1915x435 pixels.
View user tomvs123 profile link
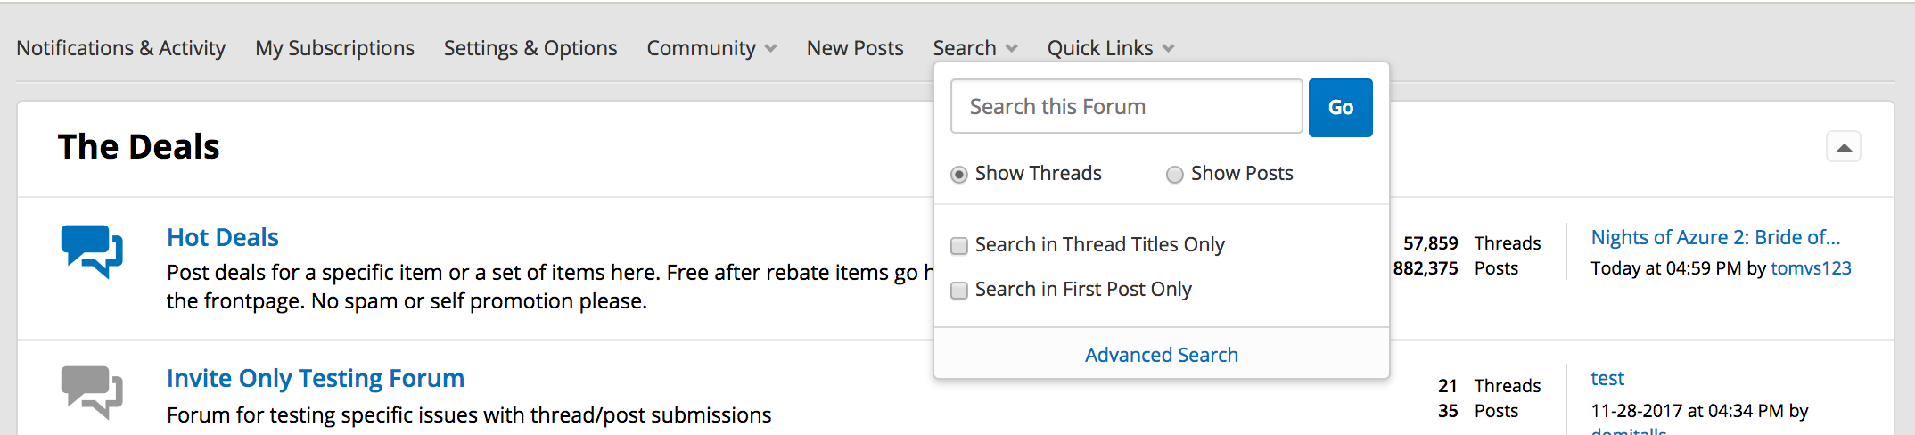(x=1811, y=268)
